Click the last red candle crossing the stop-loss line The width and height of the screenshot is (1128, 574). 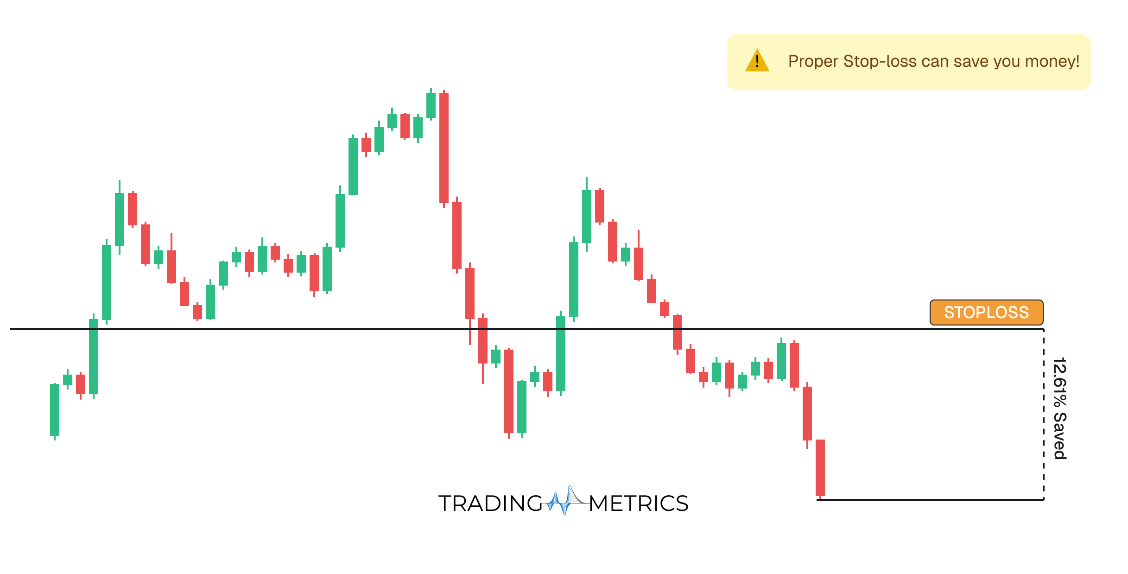(x=678, y=332)
